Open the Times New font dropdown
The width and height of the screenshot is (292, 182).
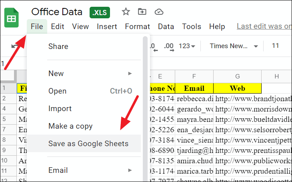234,46
